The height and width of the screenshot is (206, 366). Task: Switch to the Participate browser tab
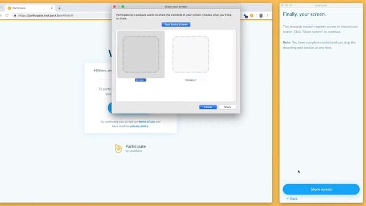click(30, 8)
